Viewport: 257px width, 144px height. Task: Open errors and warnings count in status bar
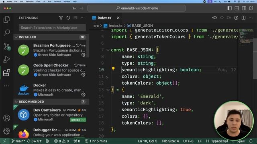[x=61, y=141]
